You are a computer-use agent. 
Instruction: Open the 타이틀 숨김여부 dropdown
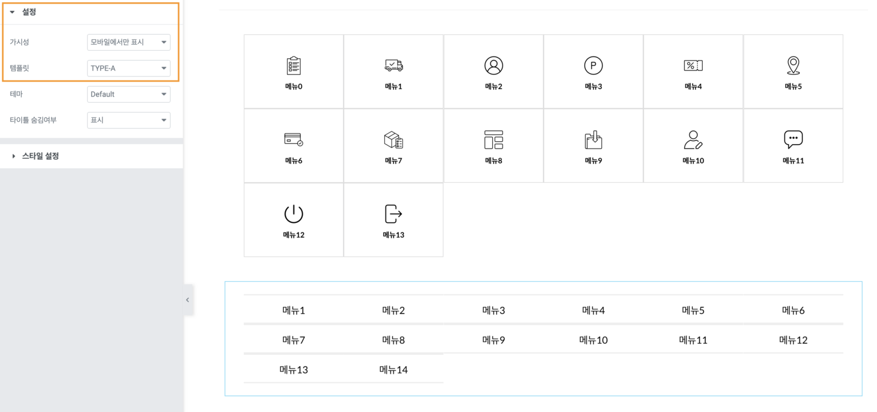coord(128,121)
